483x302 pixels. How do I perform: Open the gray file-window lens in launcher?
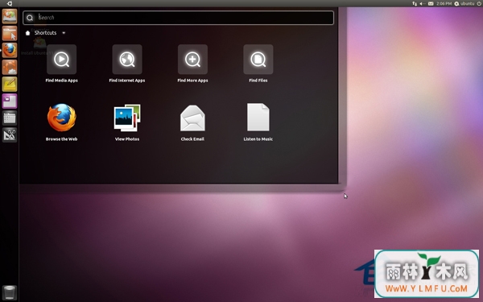[10, 118]
